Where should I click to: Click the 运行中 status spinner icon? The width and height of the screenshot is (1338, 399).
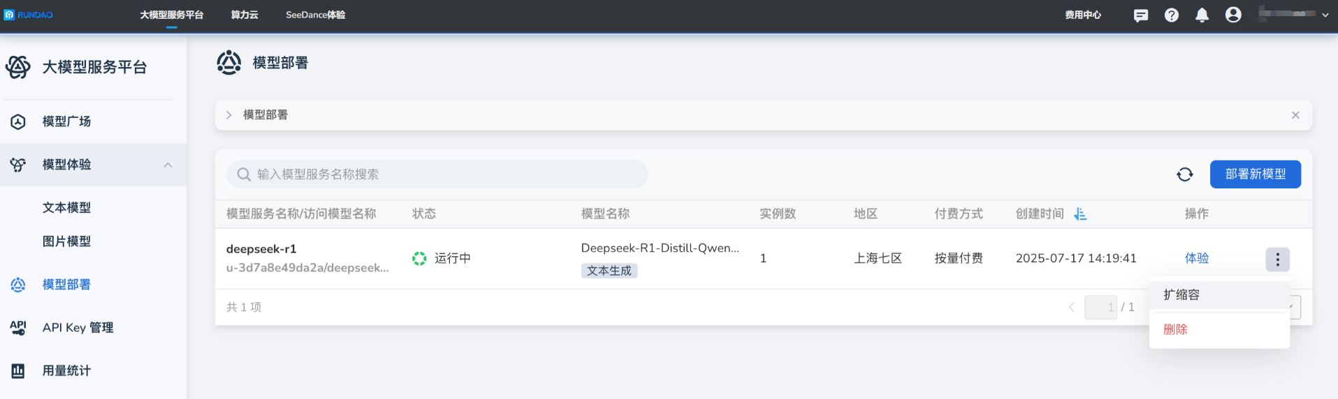419,258
